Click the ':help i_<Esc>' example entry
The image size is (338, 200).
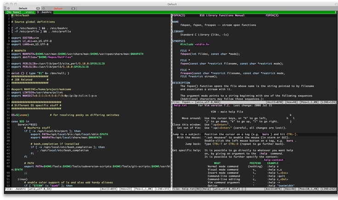tap(278, 173)
